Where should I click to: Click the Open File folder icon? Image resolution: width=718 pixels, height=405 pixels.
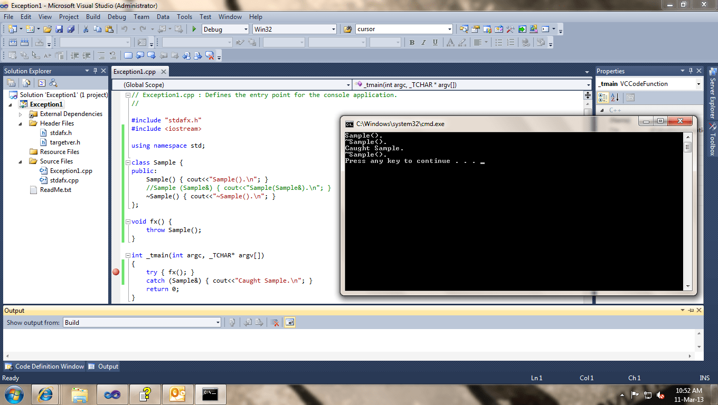click(x=48, y=30)
